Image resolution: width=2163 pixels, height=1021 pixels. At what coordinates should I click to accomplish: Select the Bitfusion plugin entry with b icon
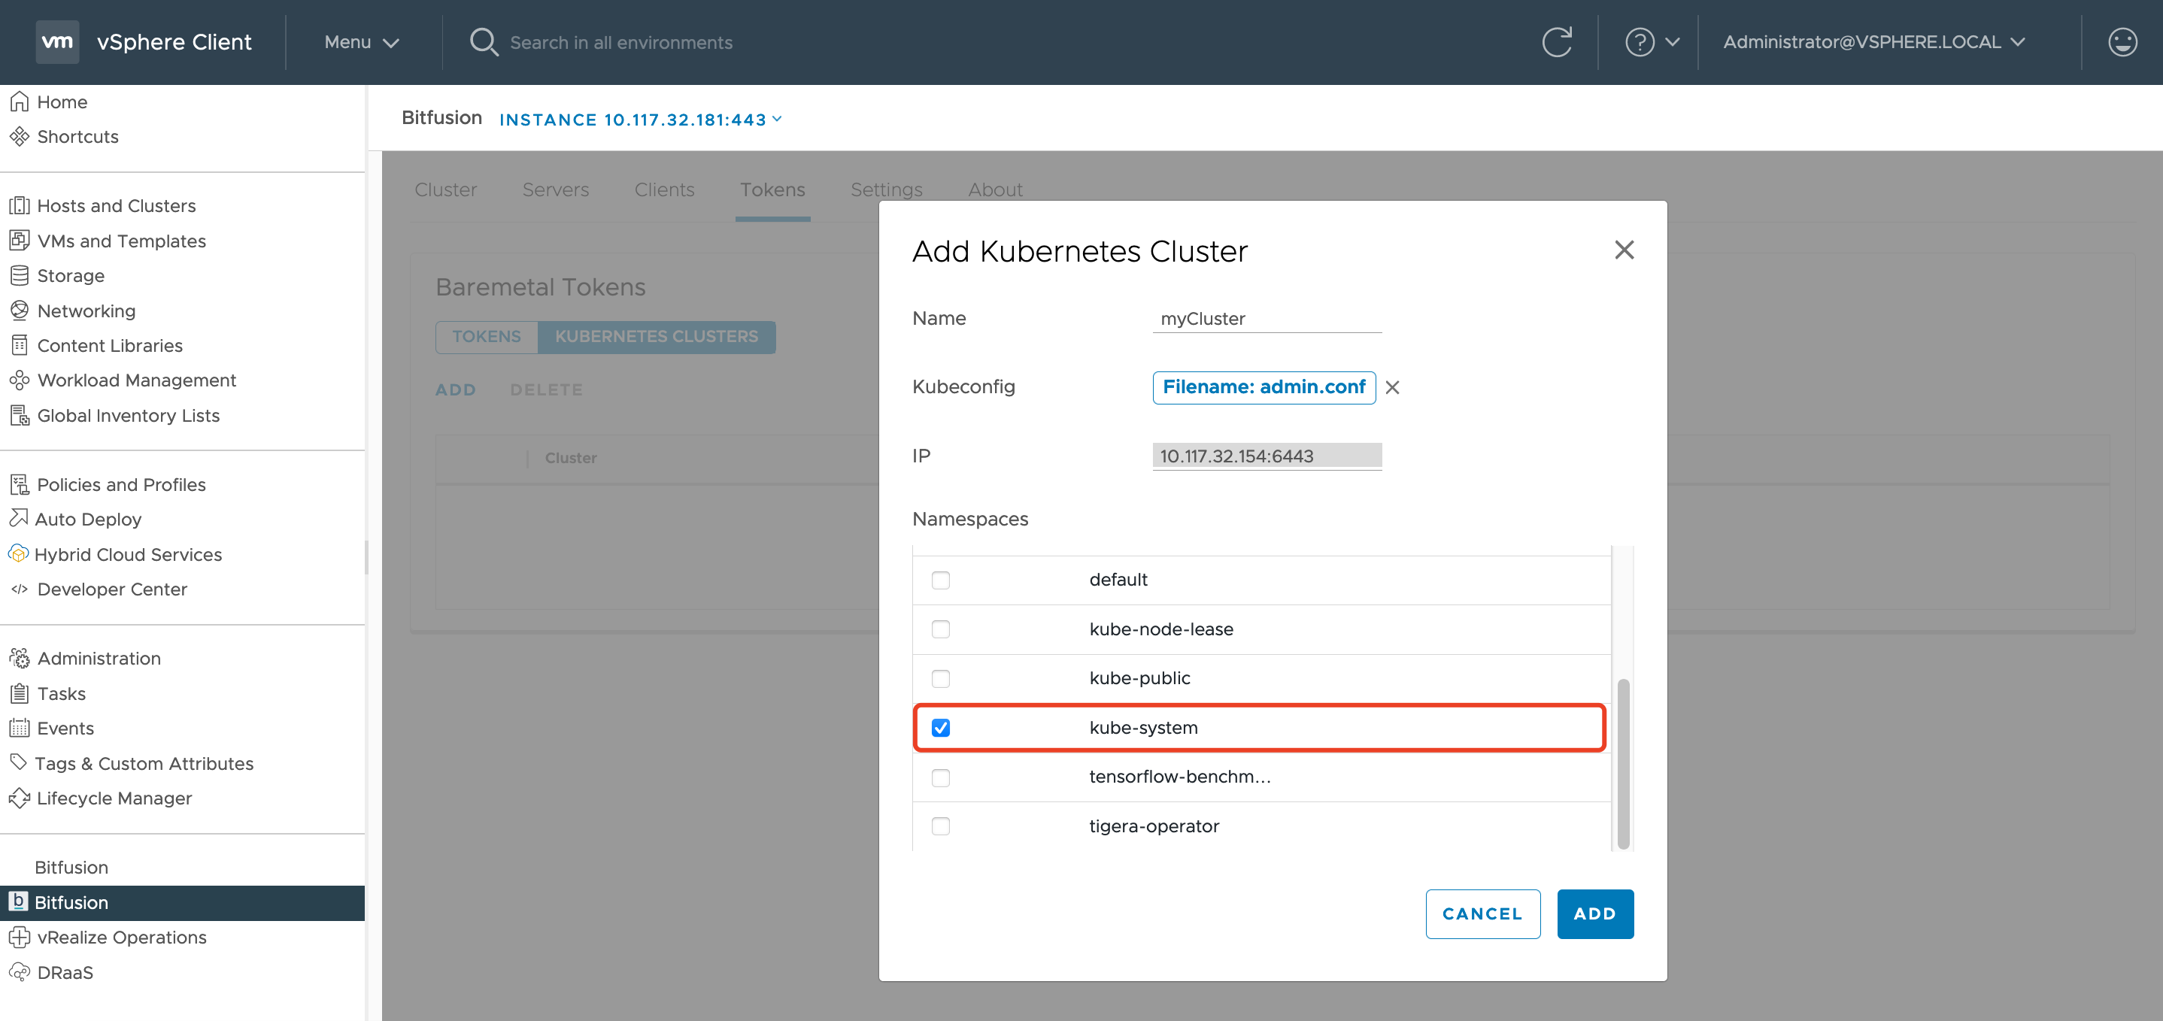pyautogui.click(x=182, y=903)
